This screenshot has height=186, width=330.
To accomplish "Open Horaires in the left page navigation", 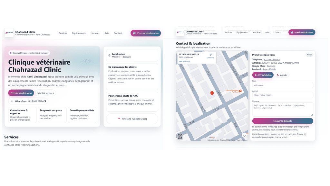I will click(95, 33).
